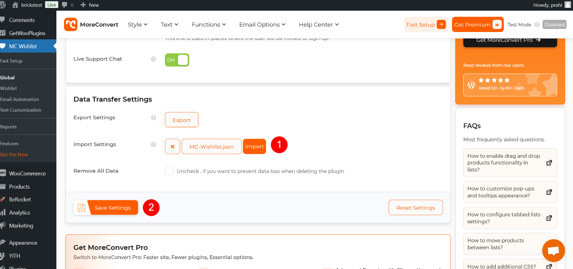The height and width of the screenshot is (269, 573).
Task: Open WooCommerce in the sidebar
Action: [28, 173]
